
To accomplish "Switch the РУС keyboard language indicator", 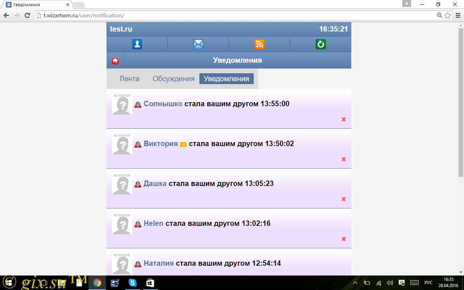I will [x=428, y=283].
